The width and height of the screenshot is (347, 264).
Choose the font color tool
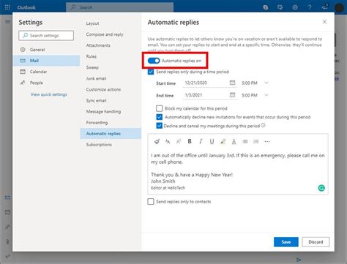pyautogui.click(x=234, y=141)
